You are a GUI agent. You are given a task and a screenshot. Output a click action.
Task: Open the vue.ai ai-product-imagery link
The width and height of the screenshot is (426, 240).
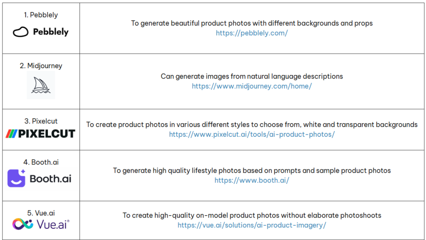252,225
